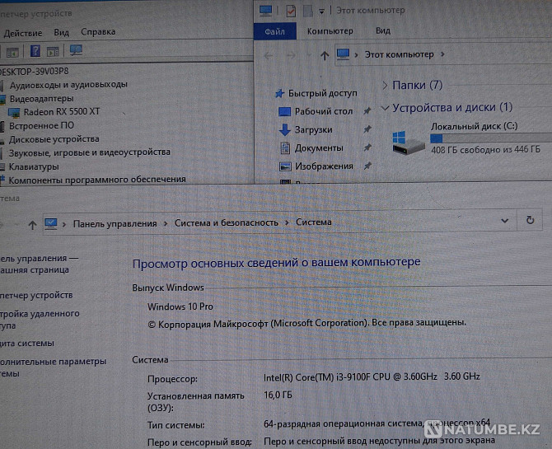
Task: Click the breadcrumb chevron after Система и безопасность
Action: click(x=287, y=222)
